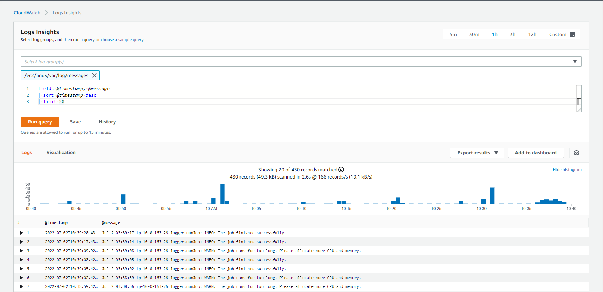Click the tall histogram bar after 10:30
Image resolution: width=603 pixels, height=292 pixels.
click(492, 196)
